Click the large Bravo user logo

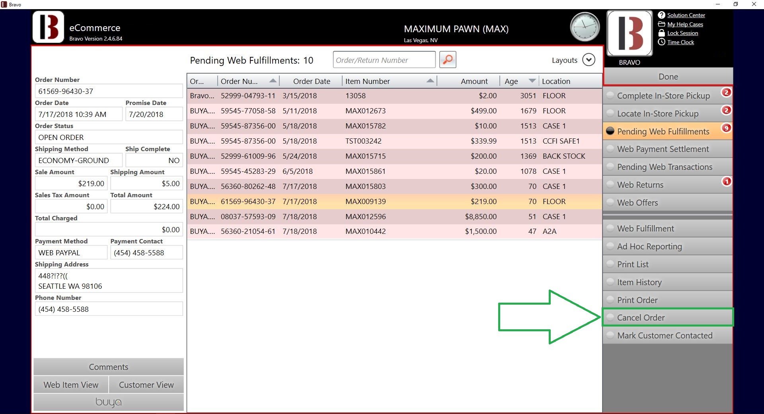point(630,33)
